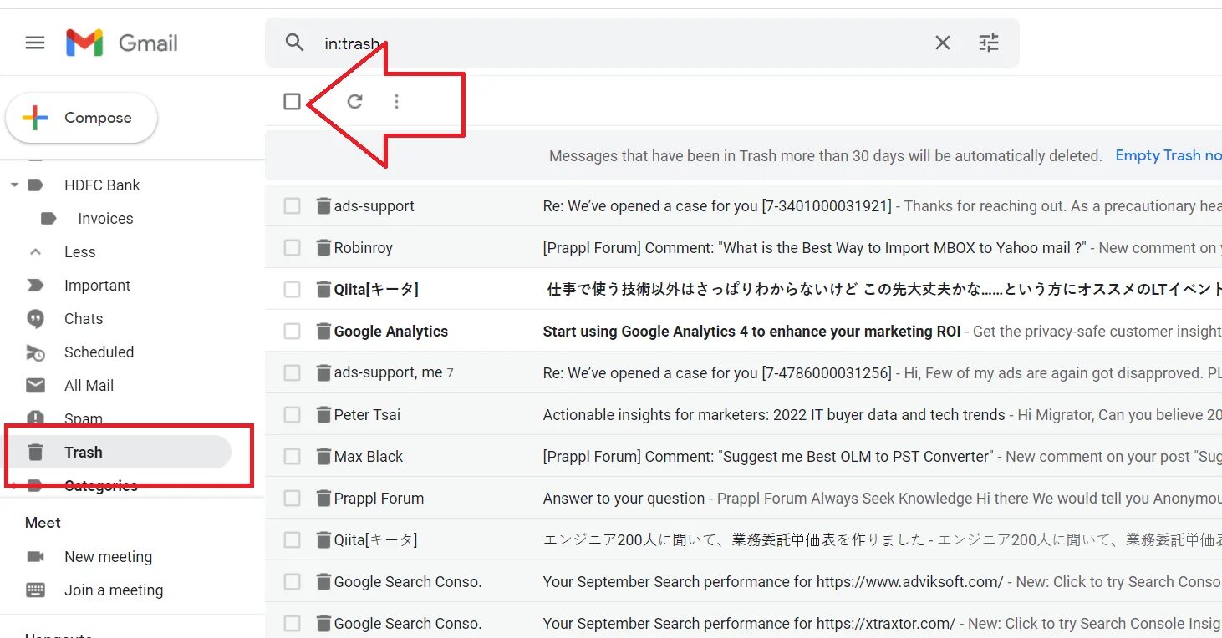Click the Invoices label icon
1222x638 pixels.
48,219
